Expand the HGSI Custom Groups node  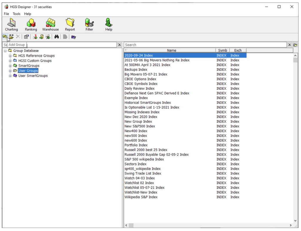pos(10,61)
